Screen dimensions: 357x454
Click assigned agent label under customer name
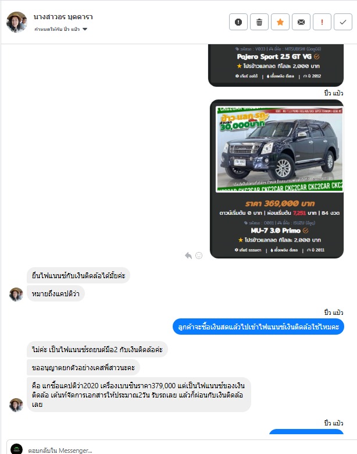pos(57,29)
